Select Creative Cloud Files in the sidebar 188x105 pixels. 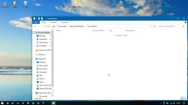click(43, 50)
